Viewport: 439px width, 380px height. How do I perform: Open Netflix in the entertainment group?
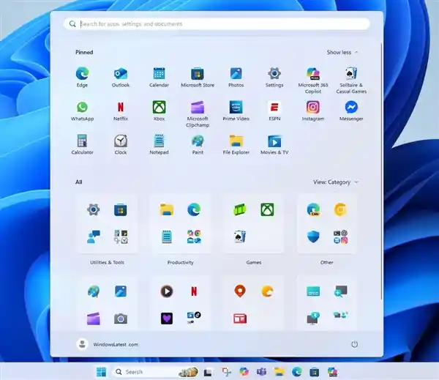pos(194,291)
